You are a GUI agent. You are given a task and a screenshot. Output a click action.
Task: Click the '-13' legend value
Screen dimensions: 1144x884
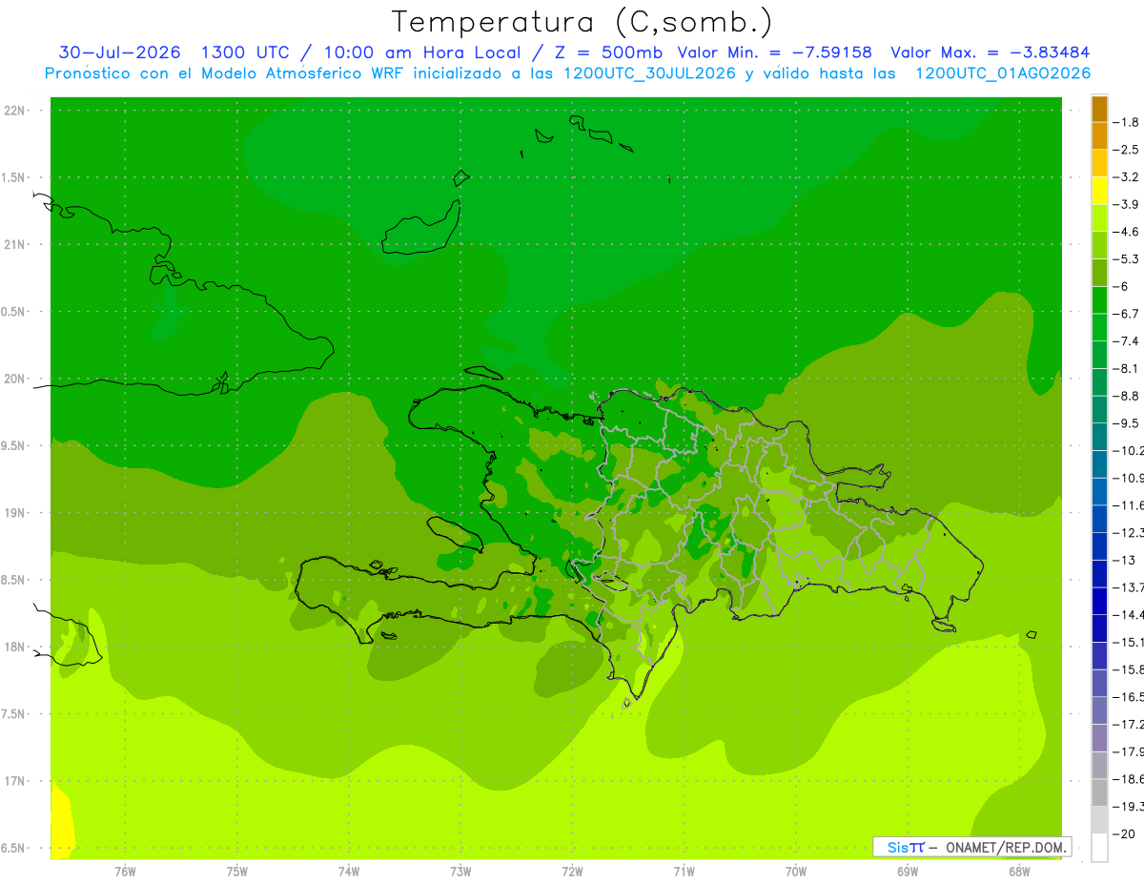tap(1123, 560)
